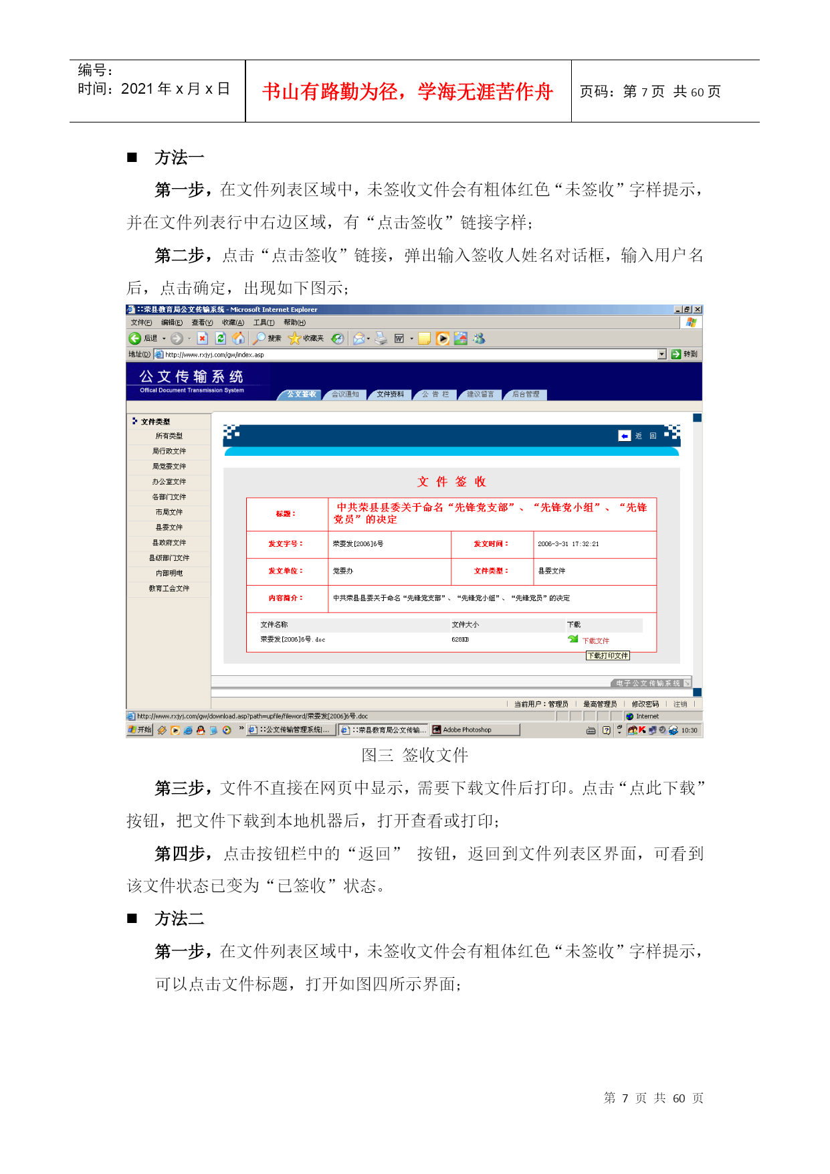Click the 下载文件 link
The width and height of the screenshot is (830, 1174).
595,641
